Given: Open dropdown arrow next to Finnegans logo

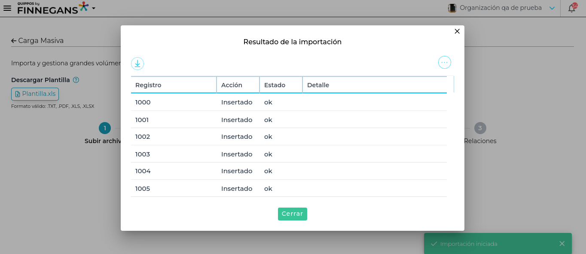Looking at the screenshot, I should pyautogui.click(x=94, y=8).
